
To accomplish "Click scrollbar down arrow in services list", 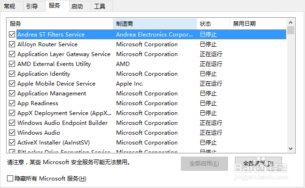I will 290,149.
